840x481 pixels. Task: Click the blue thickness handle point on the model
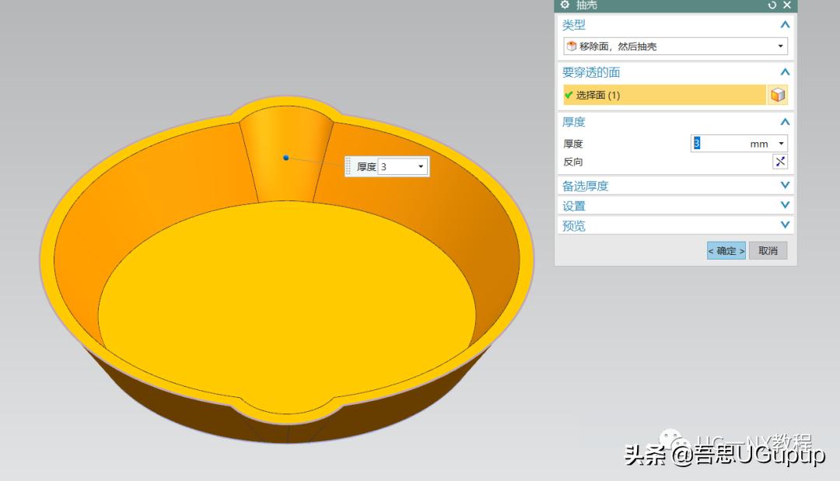(286, 158)
